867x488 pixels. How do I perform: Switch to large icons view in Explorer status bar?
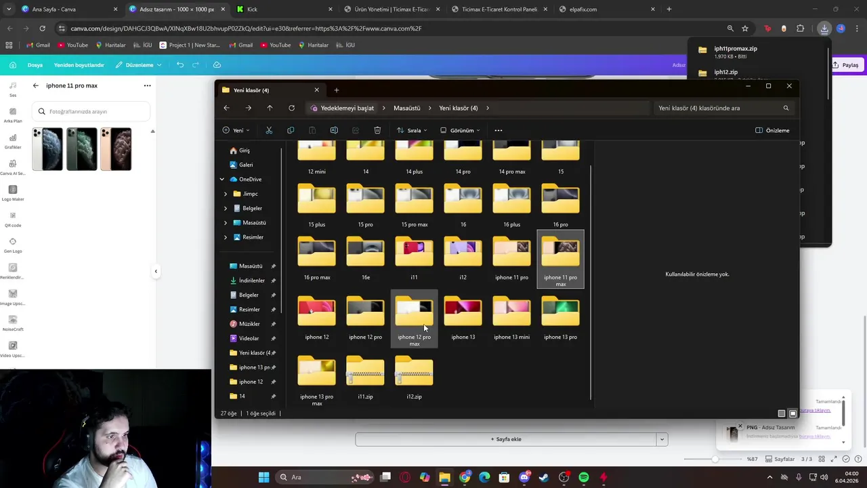792,413
